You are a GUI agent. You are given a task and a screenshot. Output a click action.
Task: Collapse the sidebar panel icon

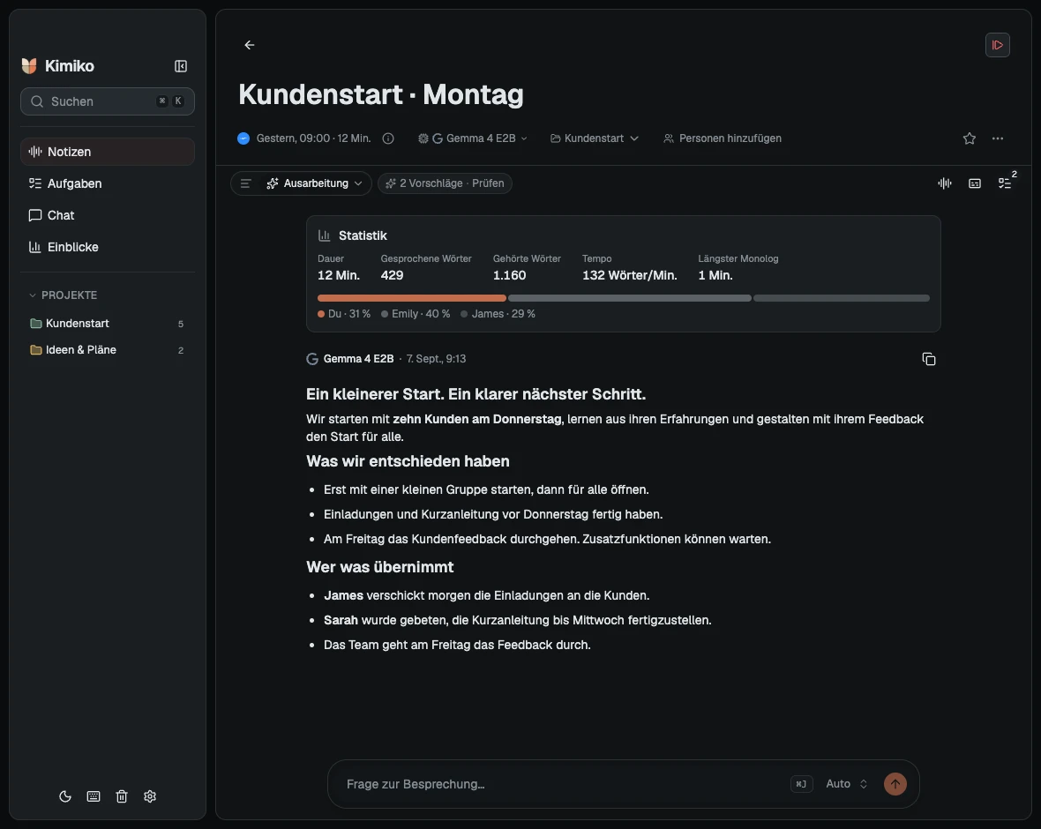181,66
